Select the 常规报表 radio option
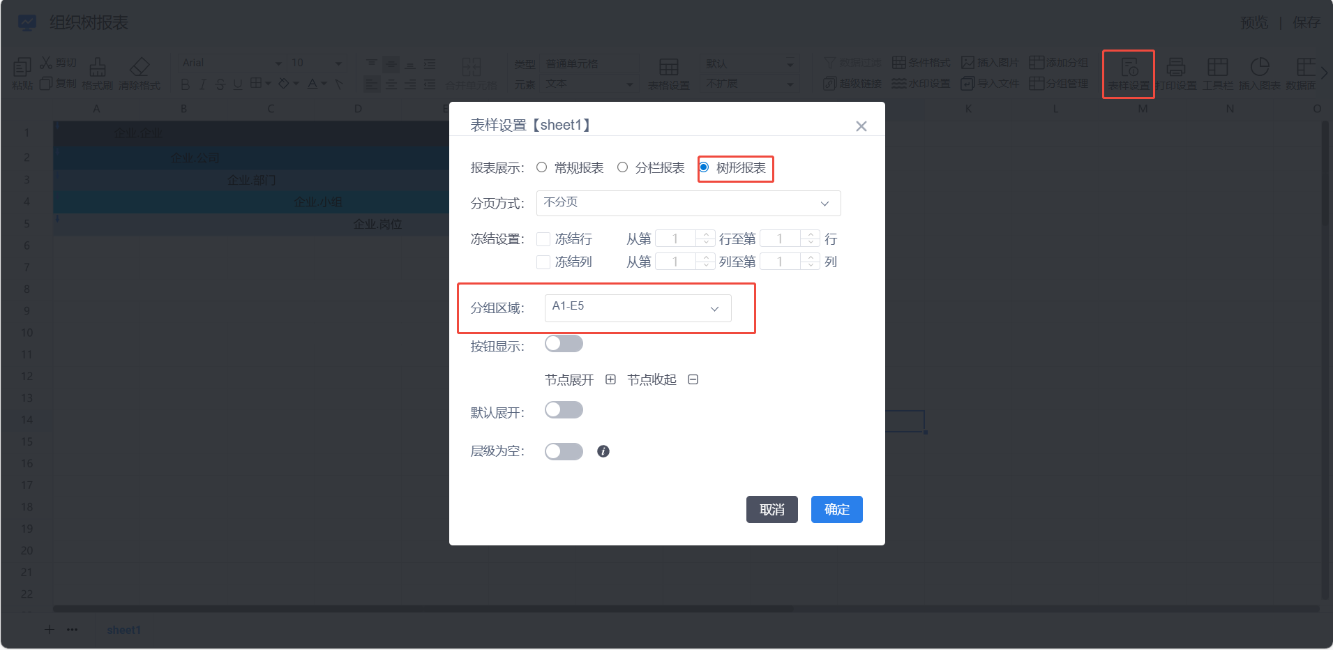The height and width of the screenshot is (650, 1333). click(541, 167)
